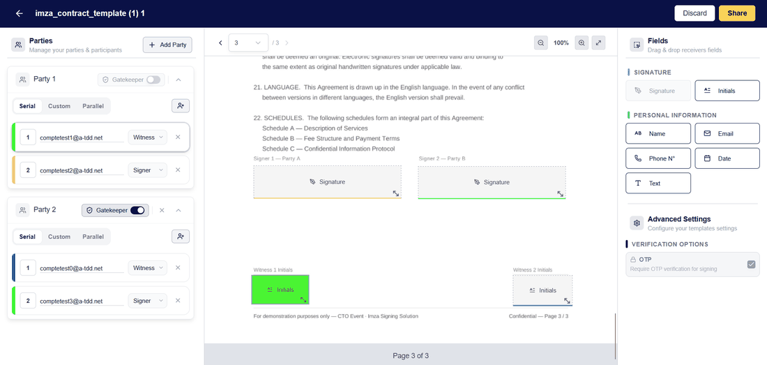This screenshot has height=365, width=767.
Task: Select Parallel tab in Party 2
Action: point(93,237)
